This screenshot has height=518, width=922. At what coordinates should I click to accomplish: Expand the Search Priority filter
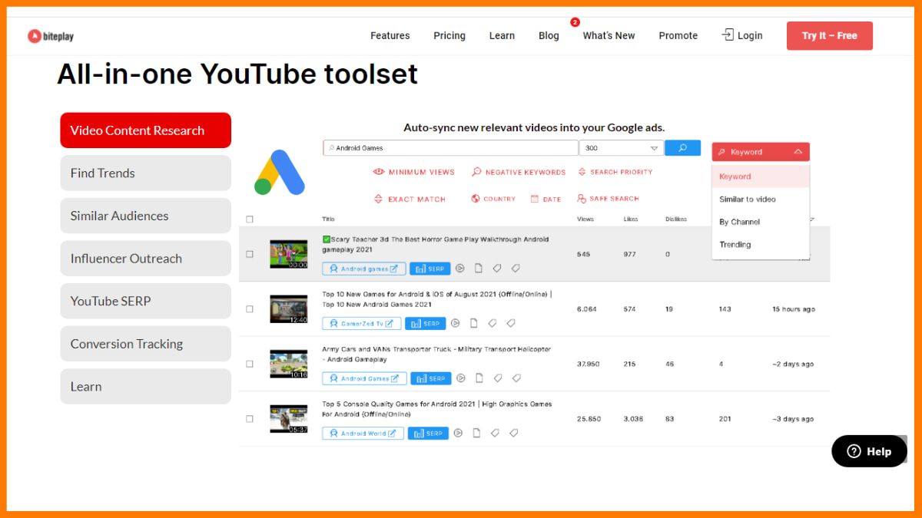[615, 172]
